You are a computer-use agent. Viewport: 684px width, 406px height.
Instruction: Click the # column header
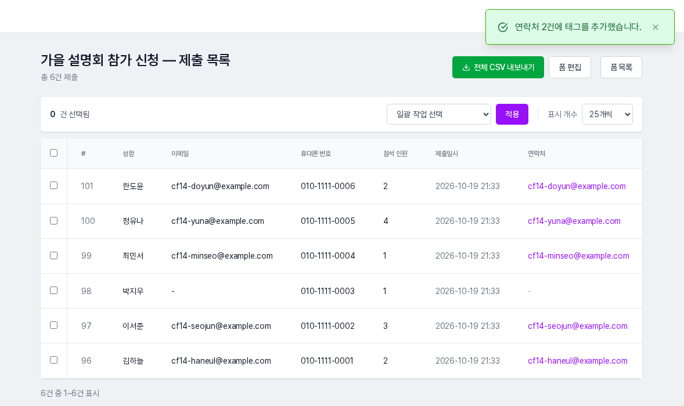tap(83, 153)
